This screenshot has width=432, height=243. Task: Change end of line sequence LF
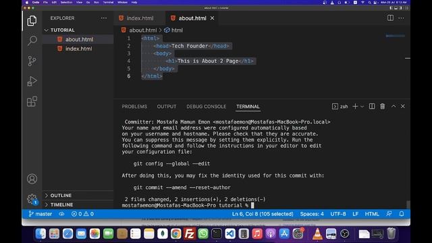[356, 214]
